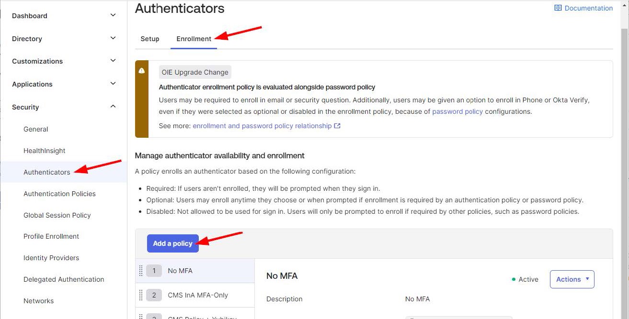Click drag handle for CMS InA MFA-Only

coord(141,295)
